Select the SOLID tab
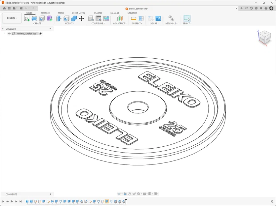Viewport: 276px width, 206px height. (x=29, y=13)
